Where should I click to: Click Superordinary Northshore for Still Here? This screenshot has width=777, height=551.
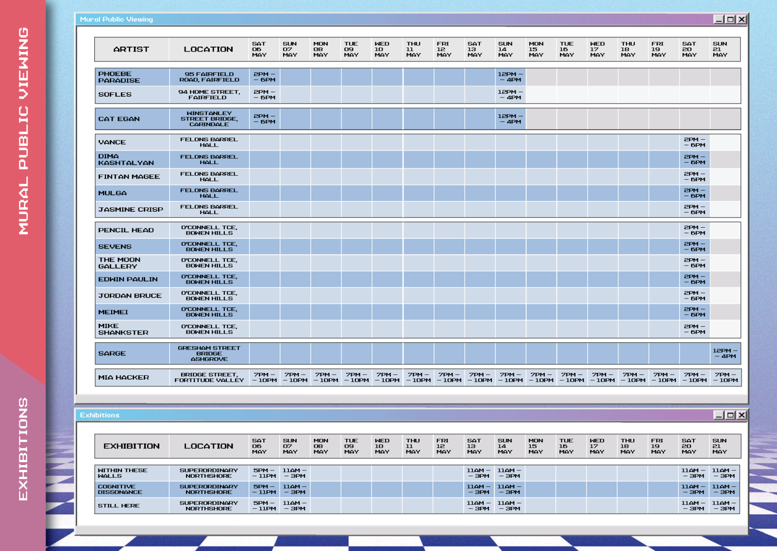(209, 506)
